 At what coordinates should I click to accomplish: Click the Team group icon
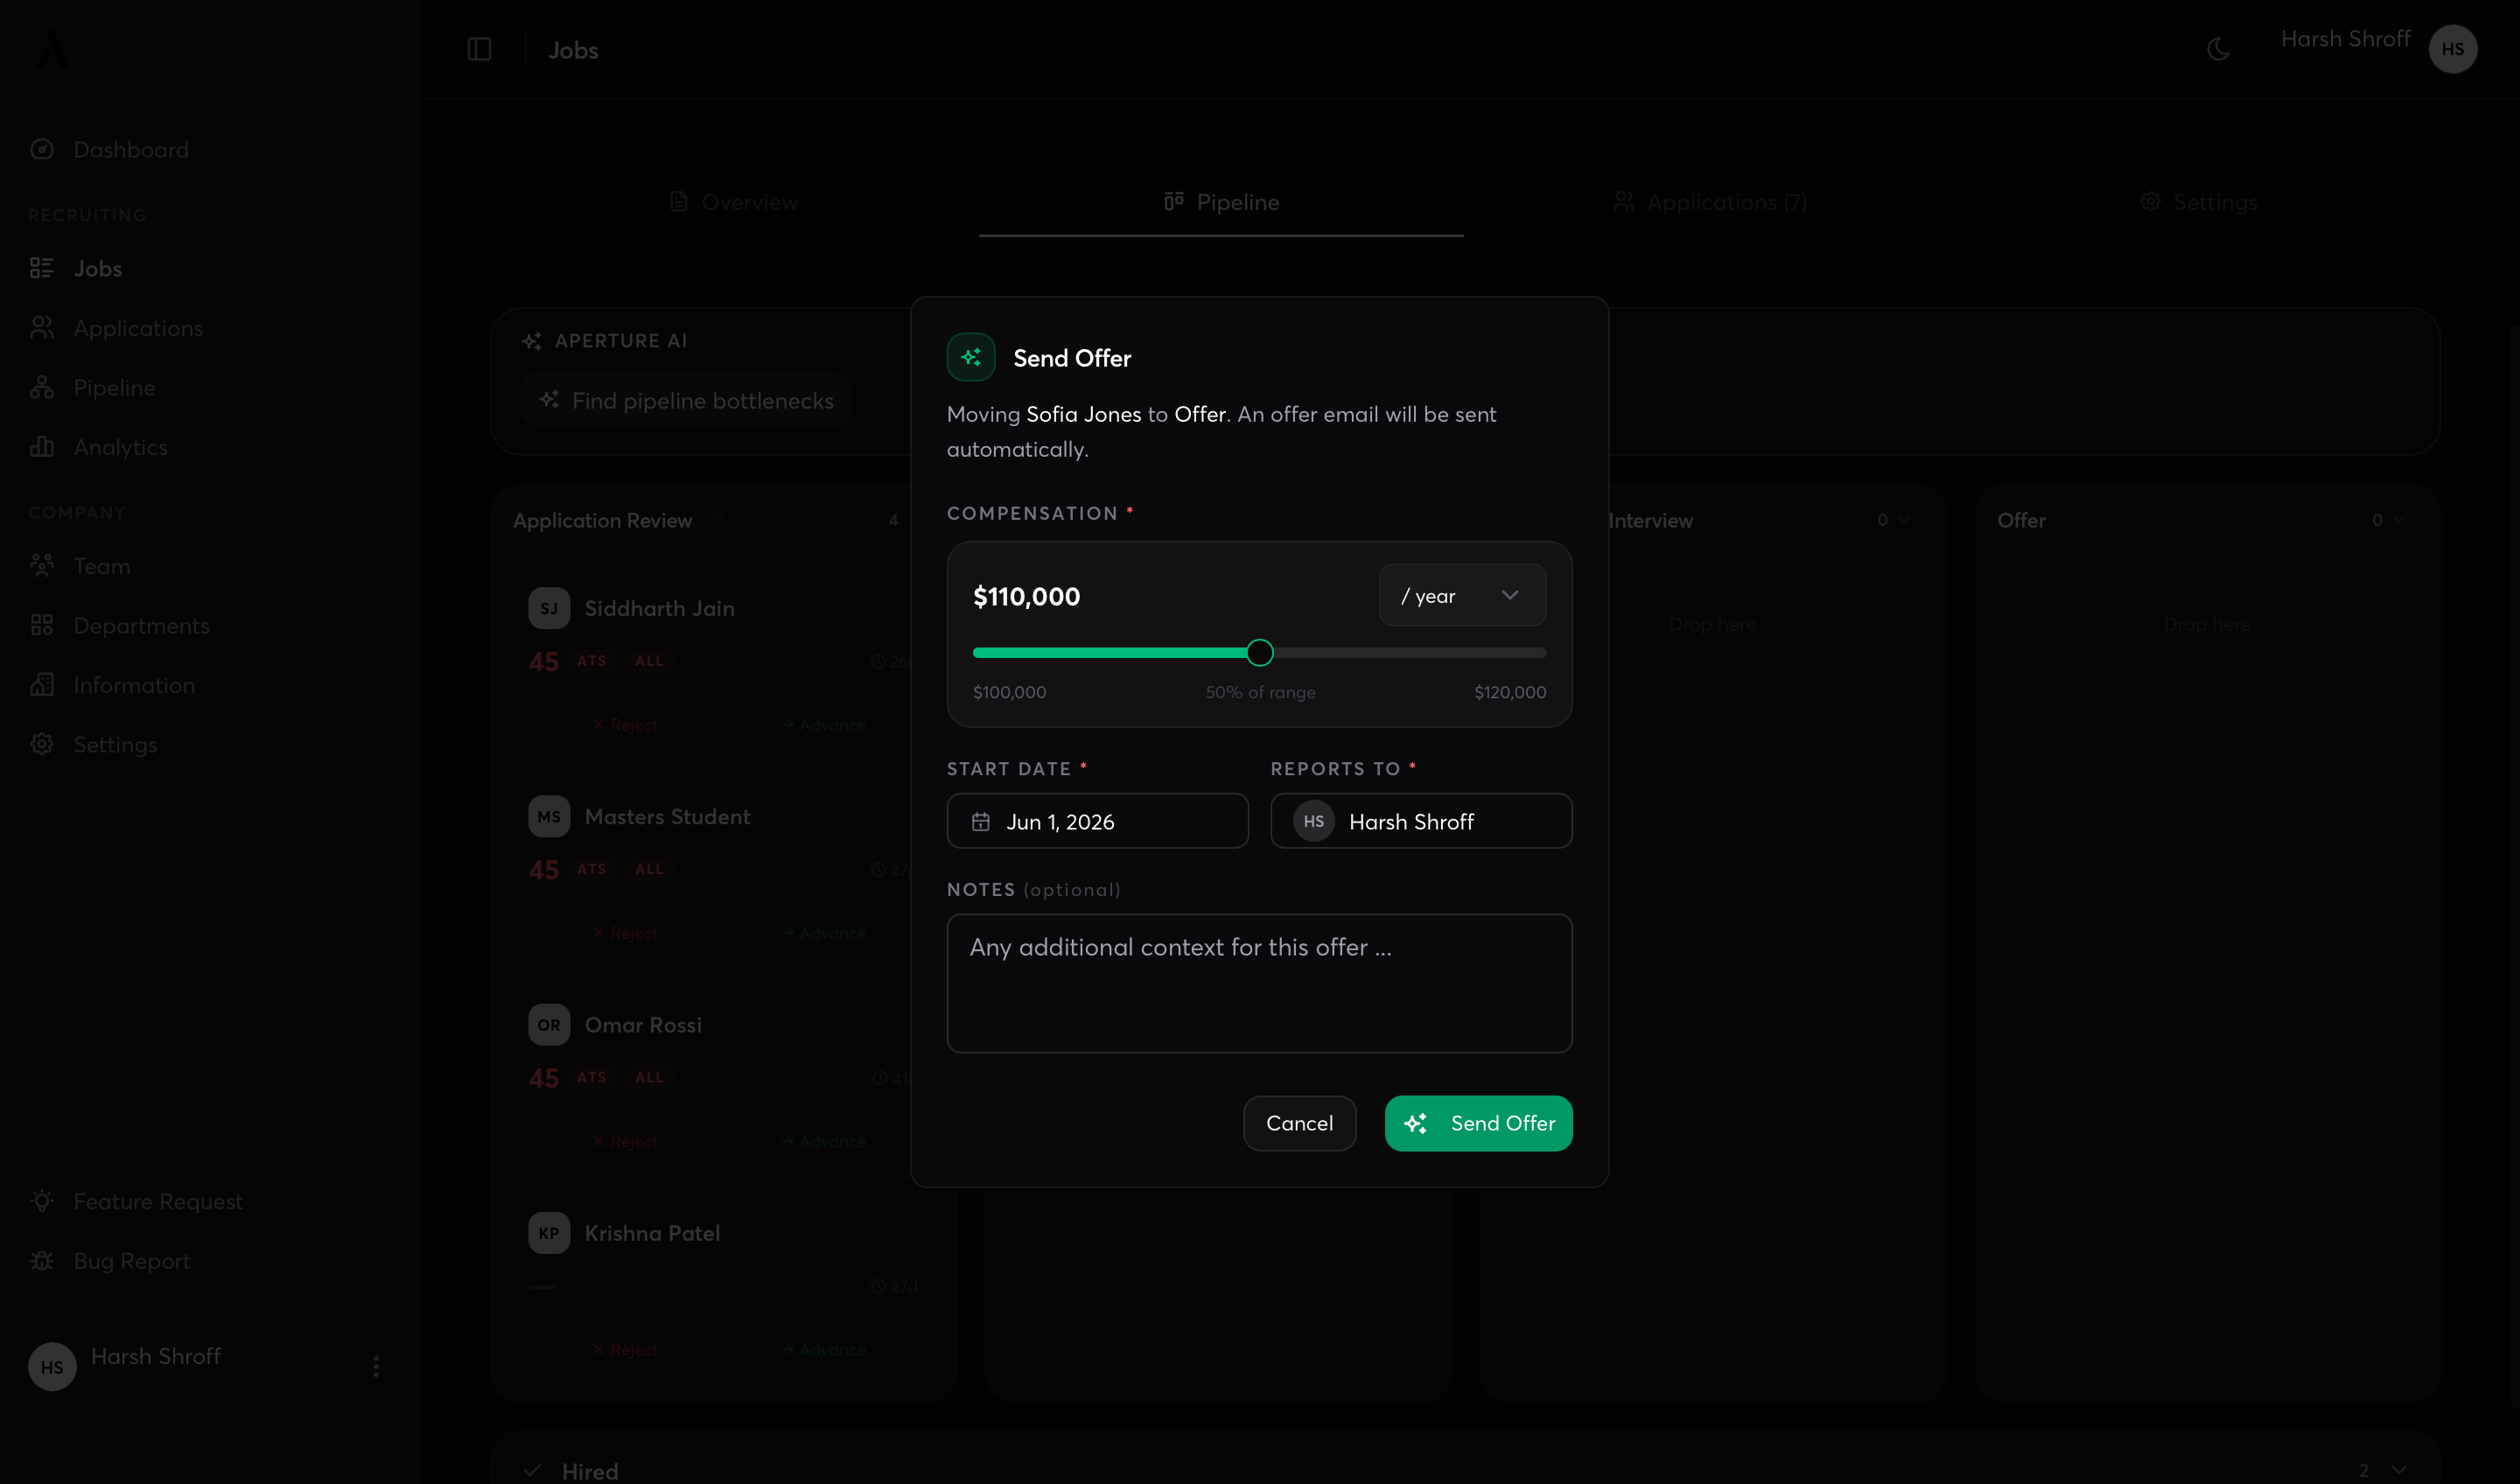coord(42,566)
